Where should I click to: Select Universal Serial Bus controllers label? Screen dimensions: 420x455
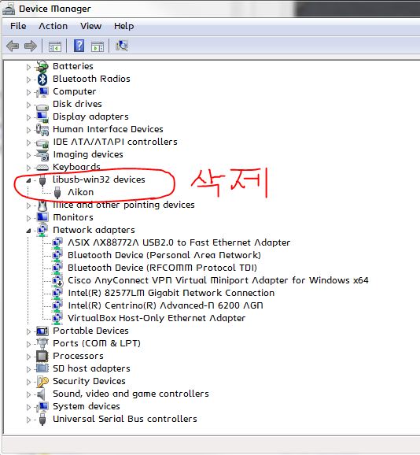125,419
